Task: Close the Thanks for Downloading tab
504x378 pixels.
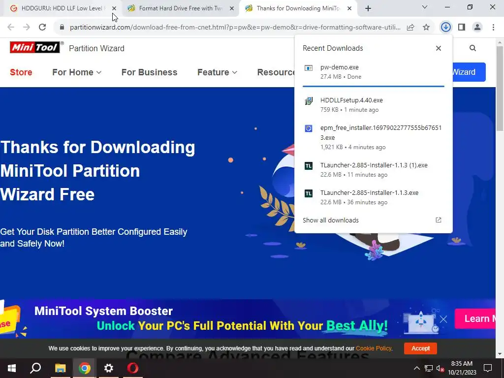Action: coord(349,8)
